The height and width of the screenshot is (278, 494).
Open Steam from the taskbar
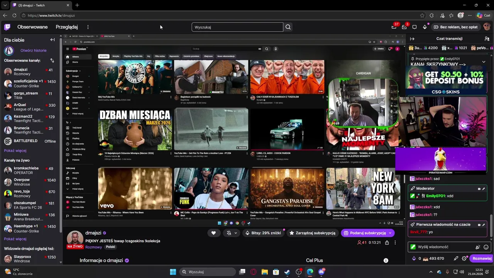pyautogui.click(x=287, y=272)
